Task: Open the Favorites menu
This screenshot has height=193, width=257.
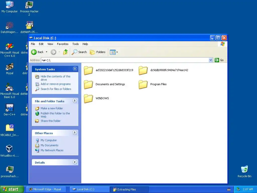Action: (62, 44)
